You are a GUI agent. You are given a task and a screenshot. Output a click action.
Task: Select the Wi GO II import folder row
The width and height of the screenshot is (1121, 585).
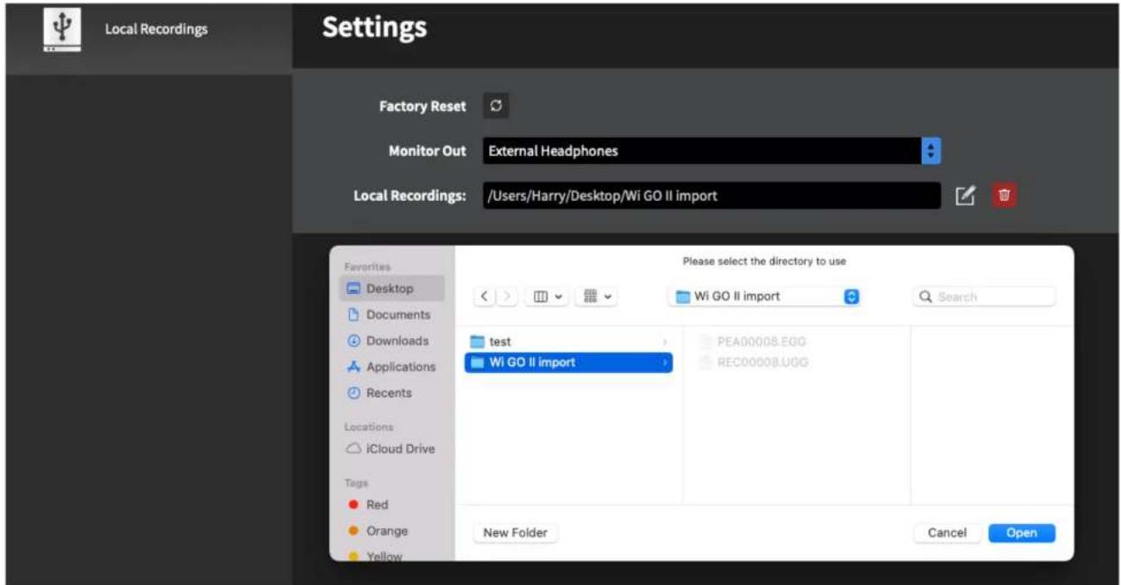coord(569,363)
